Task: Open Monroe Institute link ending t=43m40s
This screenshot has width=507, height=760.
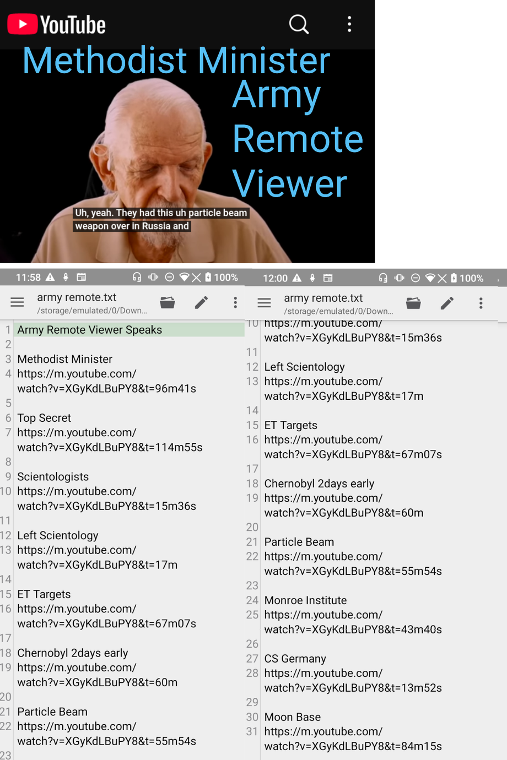Action: pos(353,622)
